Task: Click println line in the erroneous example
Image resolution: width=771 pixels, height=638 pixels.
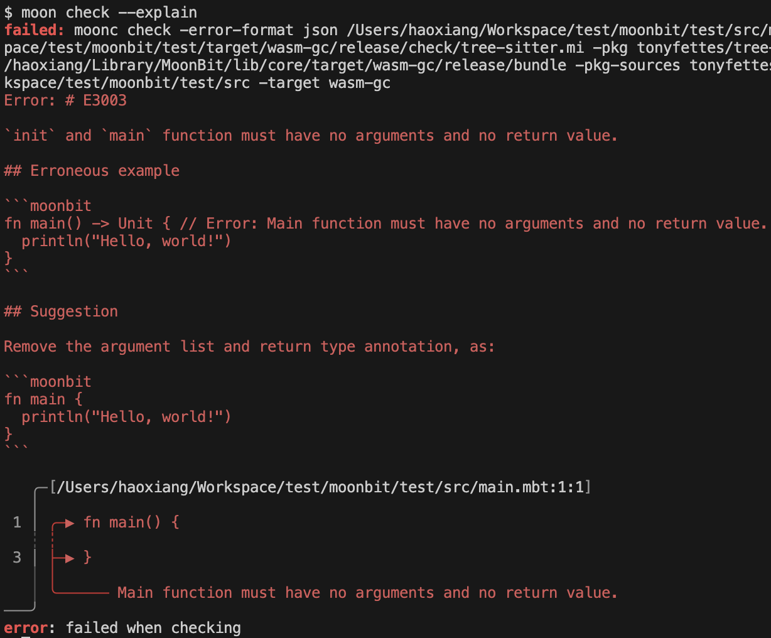Action: [126, 241]
